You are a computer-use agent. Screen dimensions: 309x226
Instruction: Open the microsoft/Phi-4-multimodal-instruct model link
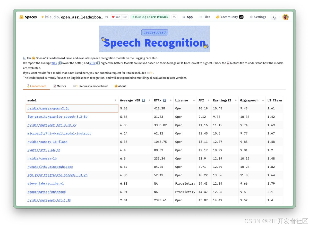pos(59,134)
